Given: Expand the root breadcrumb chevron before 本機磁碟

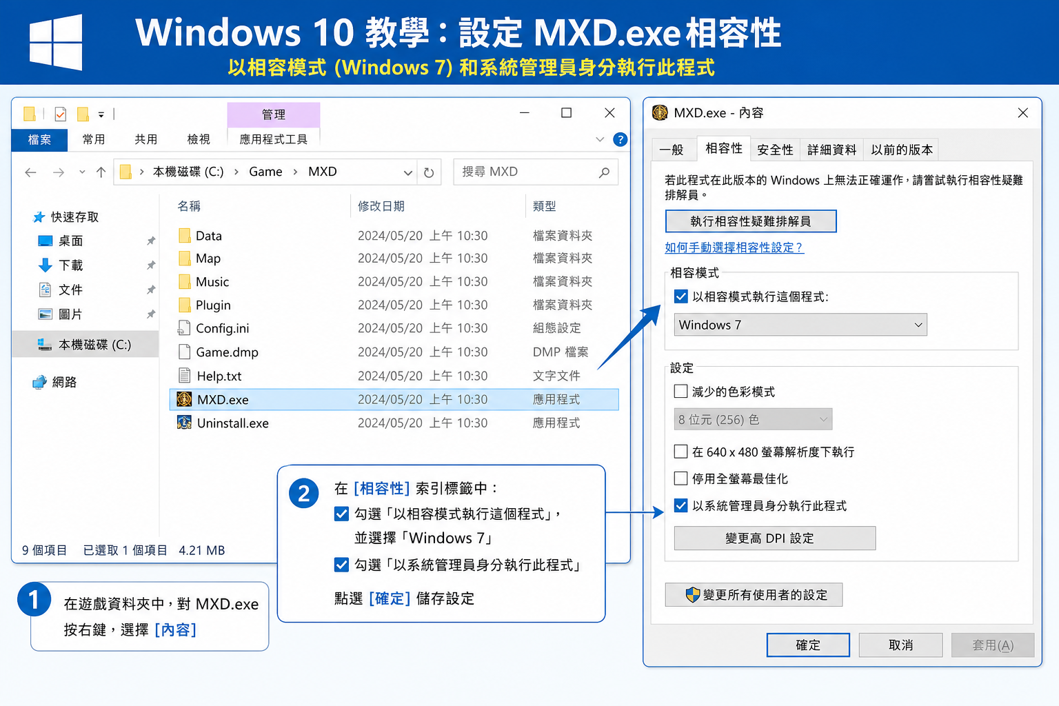Looking at the screenshot, I should (x=141, y=172).
